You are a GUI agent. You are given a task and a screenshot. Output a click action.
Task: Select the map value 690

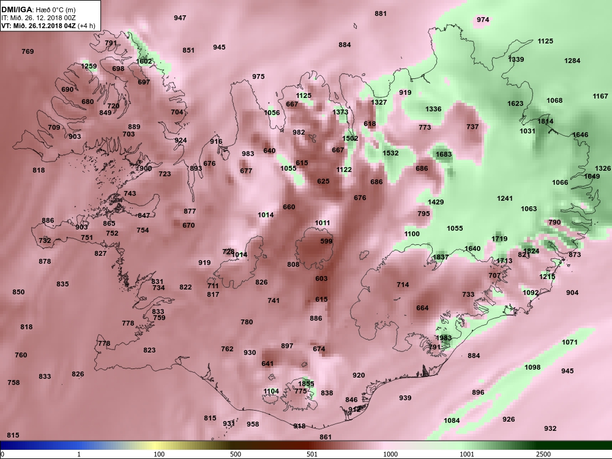tap(67, 89)
